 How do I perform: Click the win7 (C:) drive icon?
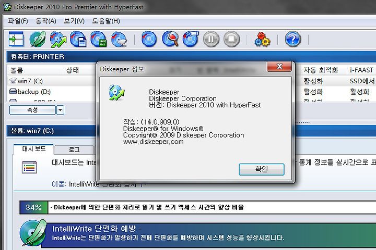coord(13,81)
